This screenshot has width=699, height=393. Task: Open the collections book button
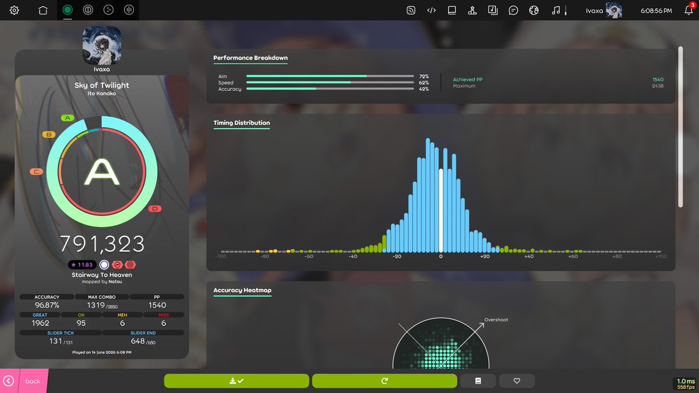click(x=478, y=381)
